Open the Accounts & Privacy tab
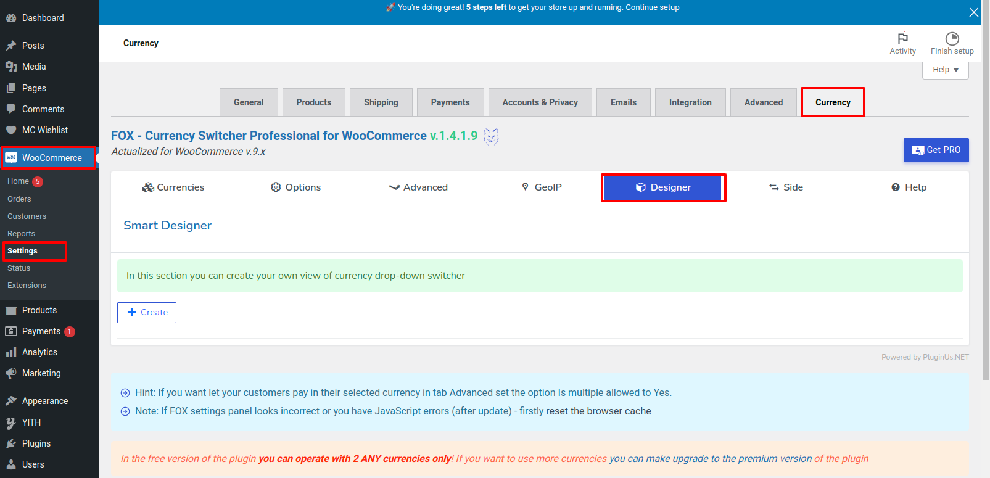This screenshot has height=478, width=990. pyautogui.click(x=540, y=102)
